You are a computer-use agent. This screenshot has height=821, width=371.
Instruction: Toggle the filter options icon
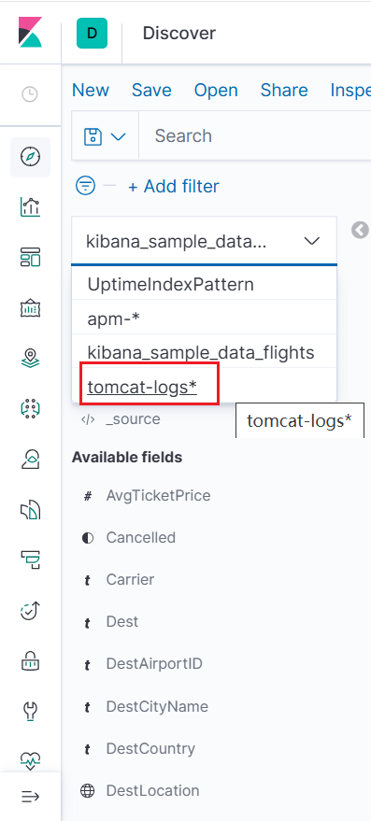click(86, 186)
